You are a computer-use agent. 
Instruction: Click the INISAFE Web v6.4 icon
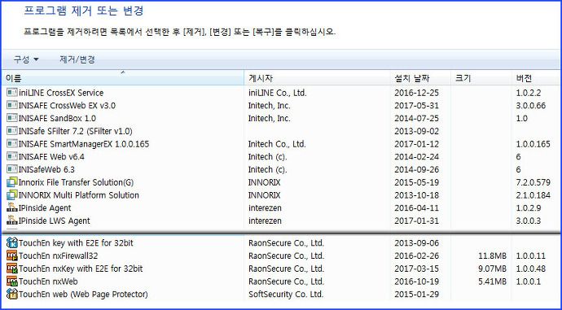click(x=12, y=156)
